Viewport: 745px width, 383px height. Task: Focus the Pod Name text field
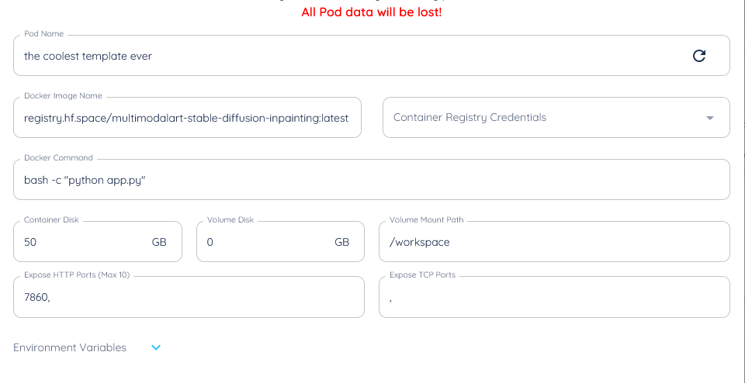point(371,56)
